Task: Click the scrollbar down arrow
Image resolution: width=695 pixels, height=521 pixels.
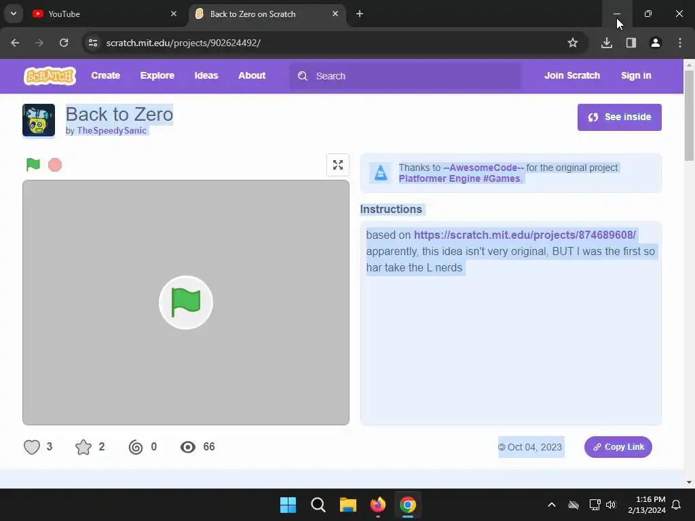Action: click(690, 482)
